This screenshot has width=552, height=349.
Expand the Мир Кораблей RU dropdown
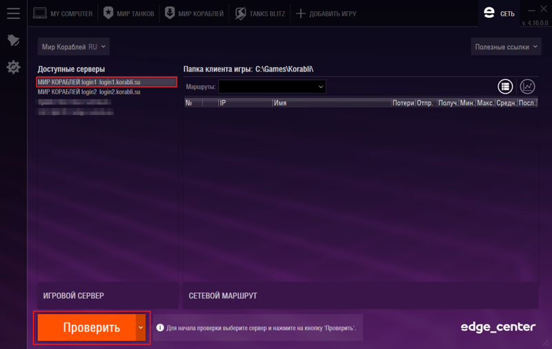point(74,47)
